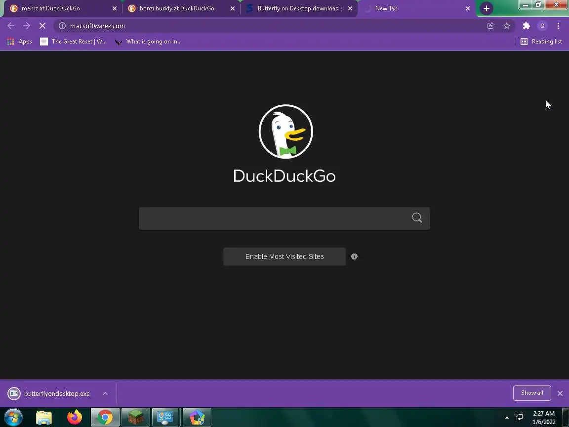
Task: Open the Minecraft grass block taskbar icon
Action: click(136, 417)
